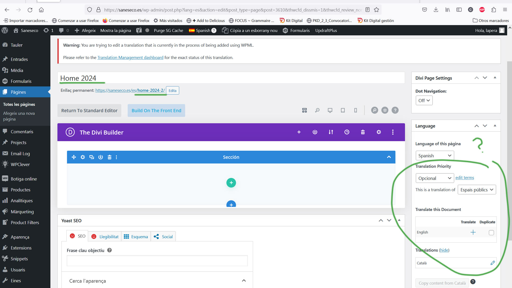Move Language panel down with arrow
The image size is (512, 288).
point(485,126)
